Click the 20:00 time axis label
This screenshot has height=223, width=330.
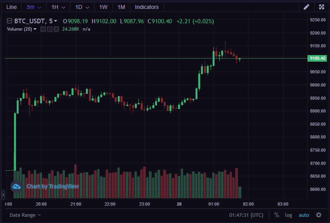pyautogui.click(x=41, y=204)
